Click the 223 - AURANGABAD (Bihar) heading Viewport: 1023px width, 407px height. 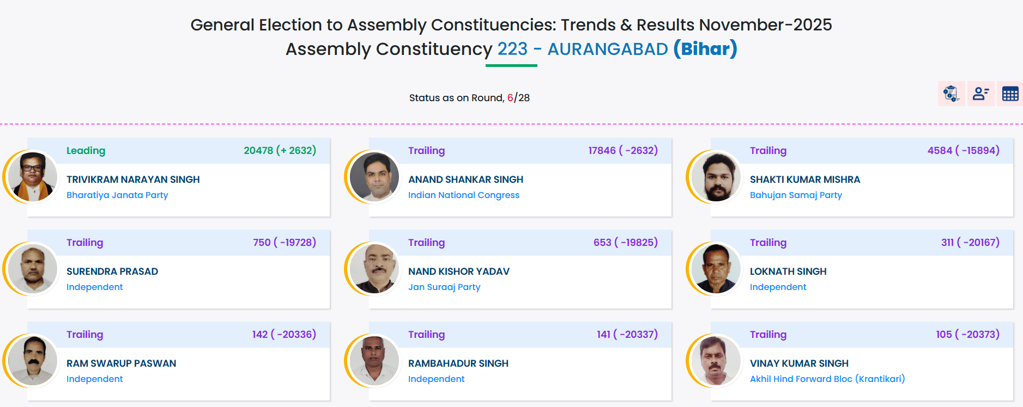[617, 49]
